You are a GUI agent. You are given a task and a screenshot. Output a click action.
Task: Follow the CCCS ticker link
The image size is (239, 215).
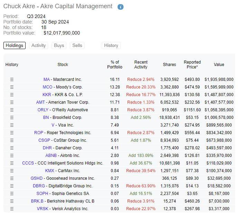click(x=28, y=163)
